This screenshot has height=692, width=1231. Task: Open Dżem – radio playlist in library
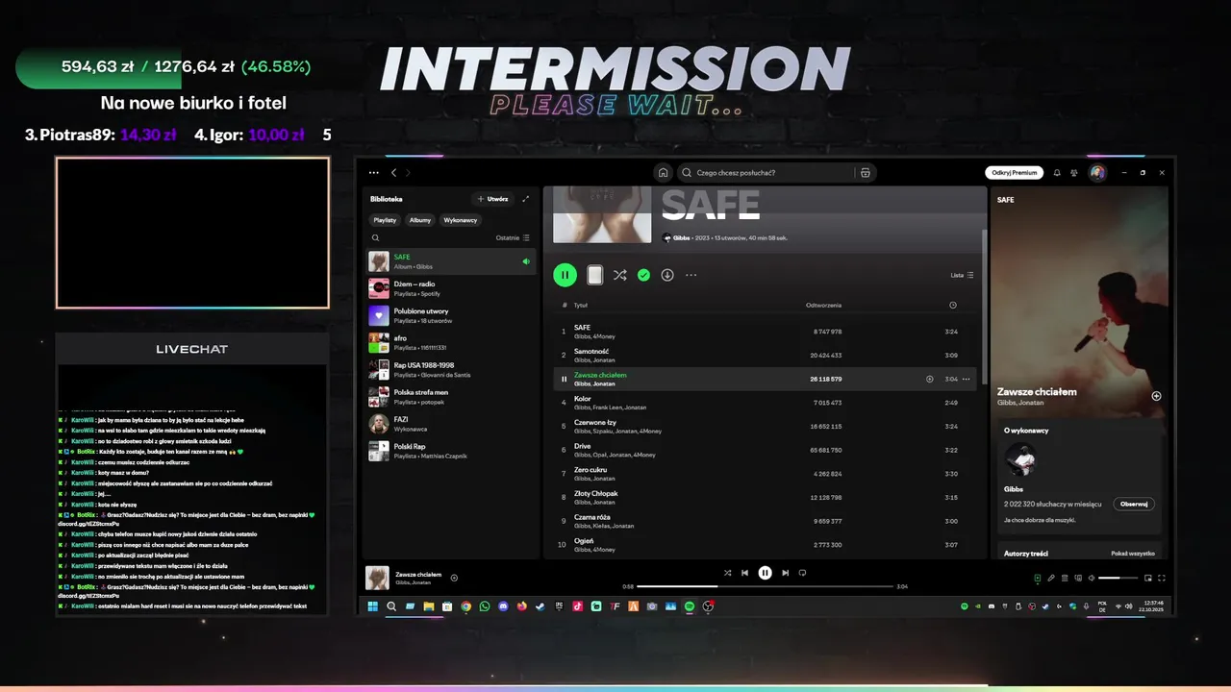pos(451,288)
